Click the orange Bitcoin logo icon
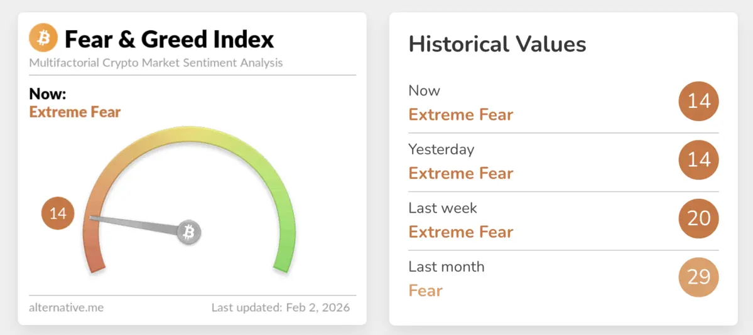The width and height of the screenshot is (753, 335). pyautogui.click(x=43, y=39)
